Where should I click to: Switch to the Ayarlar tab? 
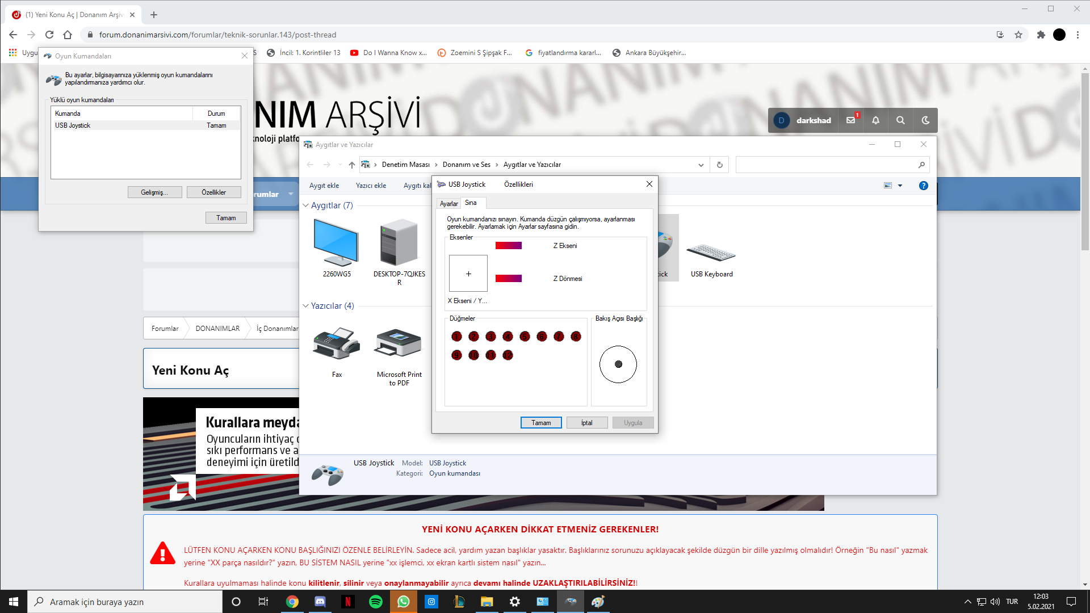tap(448, 204)
